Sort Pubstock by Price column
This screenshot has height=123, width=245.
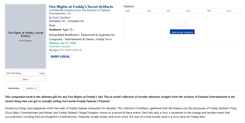click(x=188, y=11)
